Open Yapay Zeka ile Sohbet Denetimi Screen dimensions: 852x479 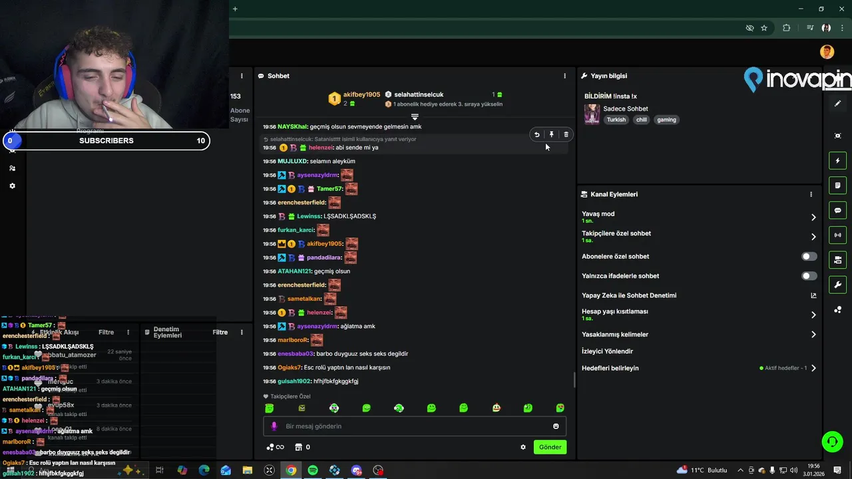pos(629,295)
